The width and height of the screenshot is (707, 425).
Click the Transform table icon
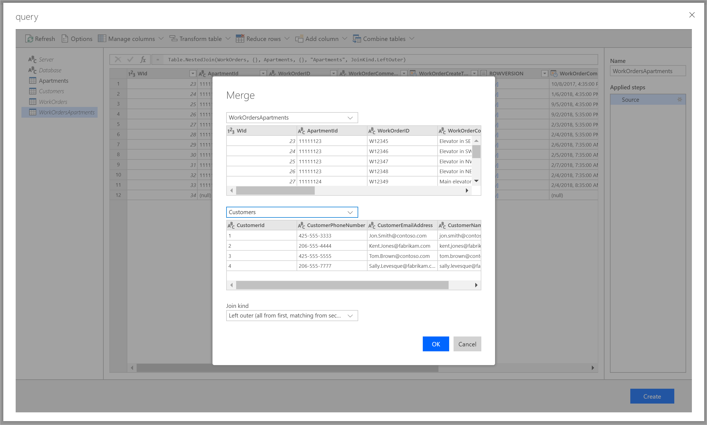[173, 38]
